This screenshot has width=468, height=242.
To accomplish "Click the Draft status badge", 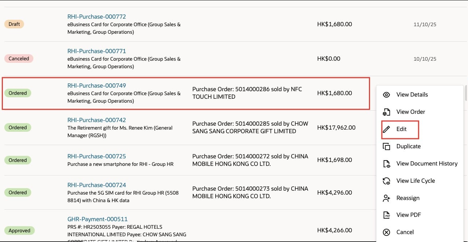I will point(14,24).
